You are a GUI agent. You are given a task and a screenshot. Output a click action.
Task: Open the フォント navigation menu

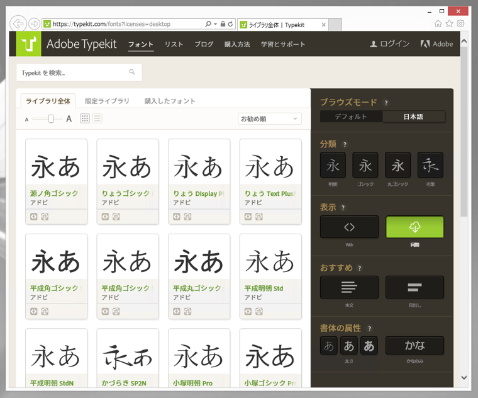pos(140,44)
